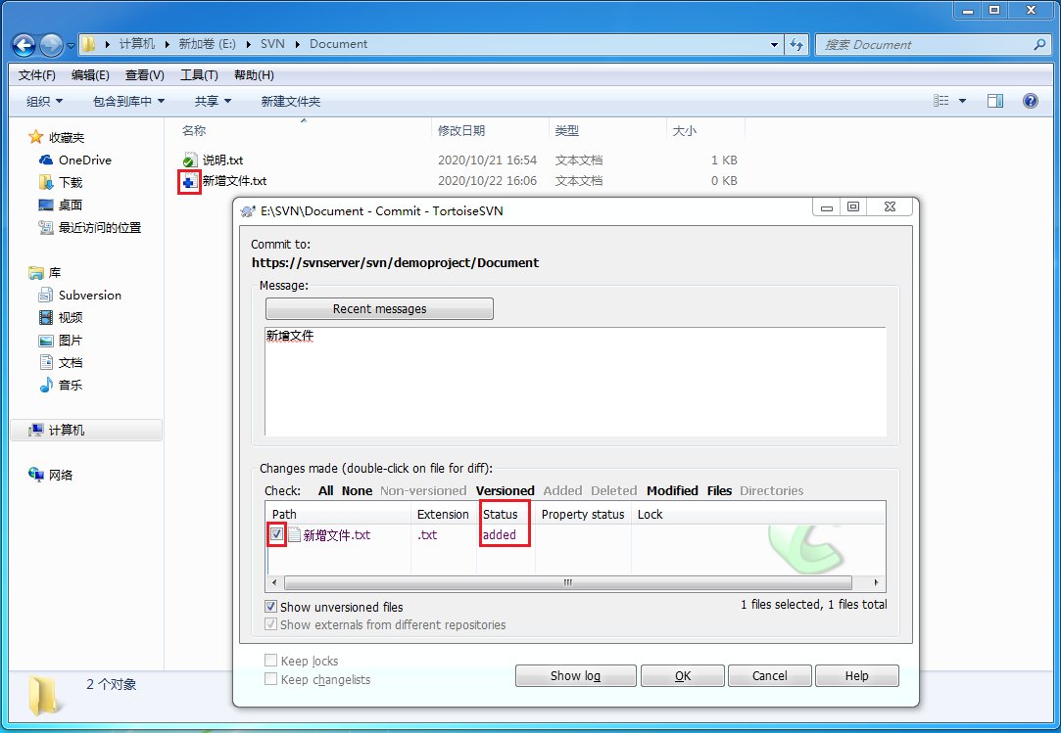
Task: Uncheck the 新增文件.txt checkbox in changes list
Action: [x=276, y=534]
